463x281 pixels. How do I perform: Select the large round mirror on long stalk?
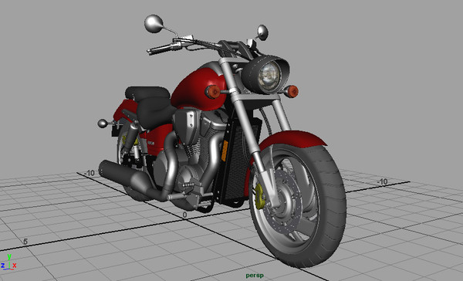pos(154,24)
